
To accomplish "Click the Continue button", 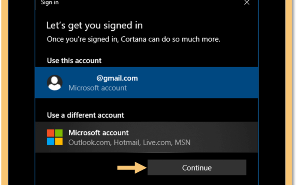I will coord(197,168).
